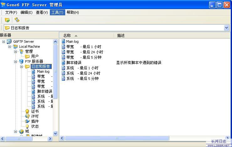Select 证书 in the tree
Image resolution: width=232 pixels, height=147 pixels.
(35, 111)
